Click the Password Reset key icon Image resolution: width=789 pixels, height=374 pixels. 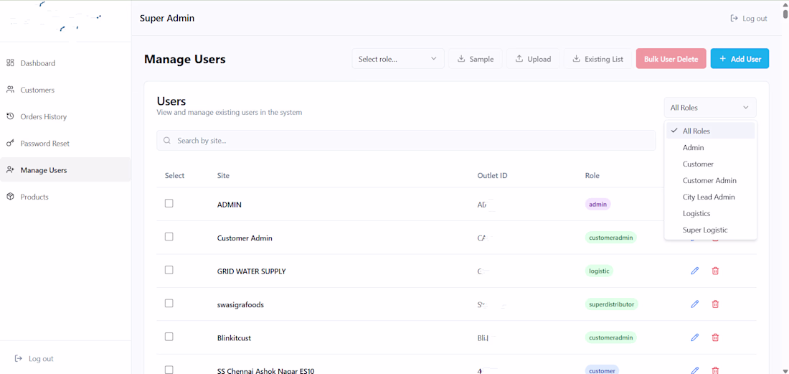pyautogui.click(x=10, y=143)
